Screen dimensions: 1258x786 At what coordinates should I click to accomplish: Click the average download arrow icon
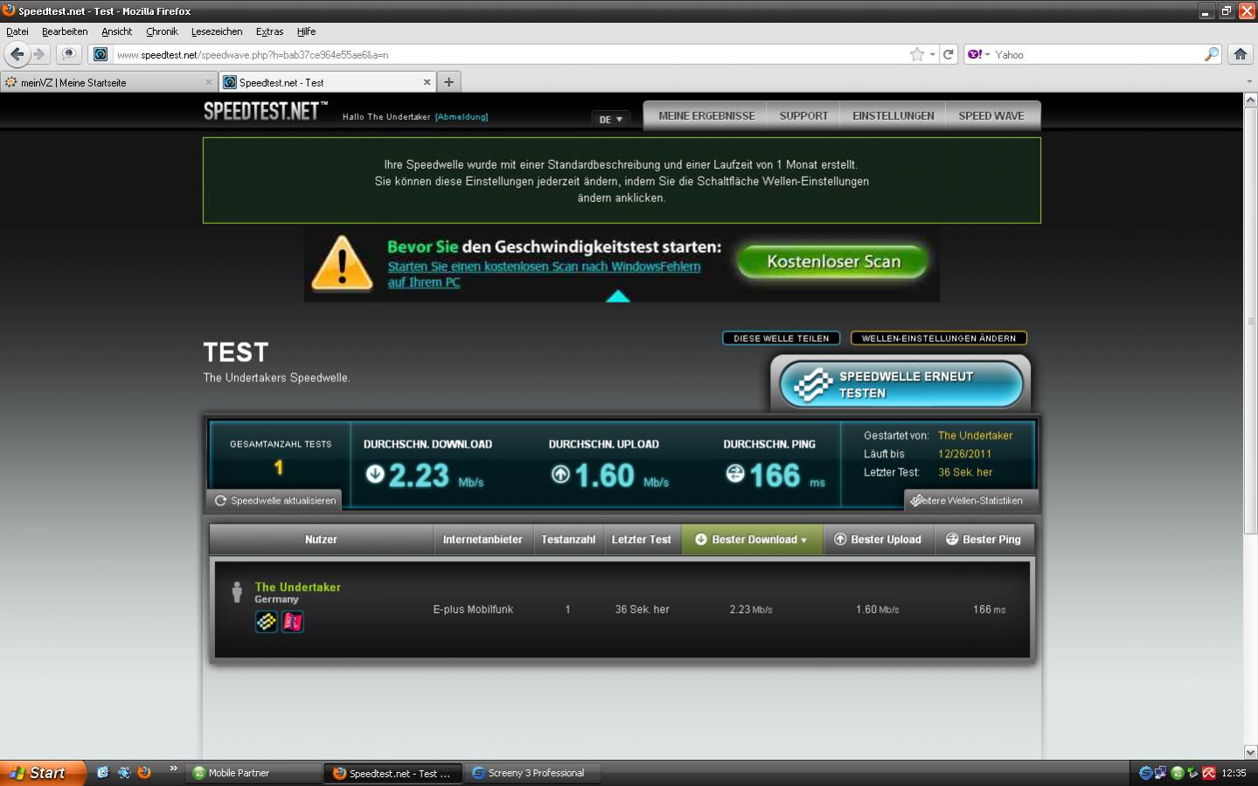(375, 474)
